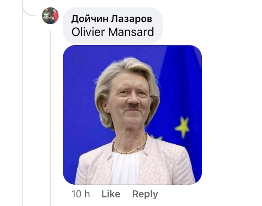262x206 pixels.
Task: Click the partially hidden small star behind the shoulder
Action: [x=157, y=138]
